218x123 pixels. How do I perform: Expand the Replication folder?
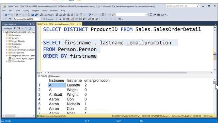[6, 44]
